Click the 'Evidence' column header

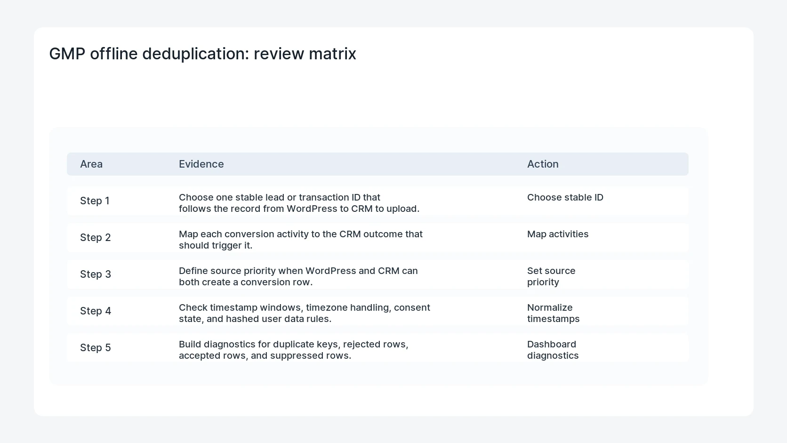pos(201,164)
